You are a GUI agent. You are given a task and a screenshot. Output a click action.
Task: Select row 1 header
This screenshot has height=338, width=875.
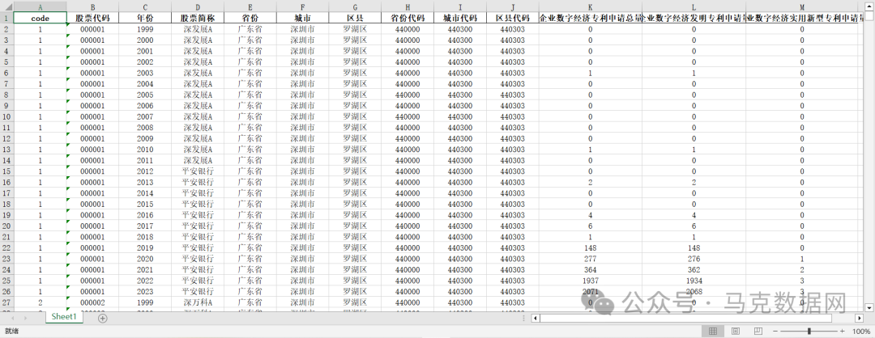pos(6,18)
